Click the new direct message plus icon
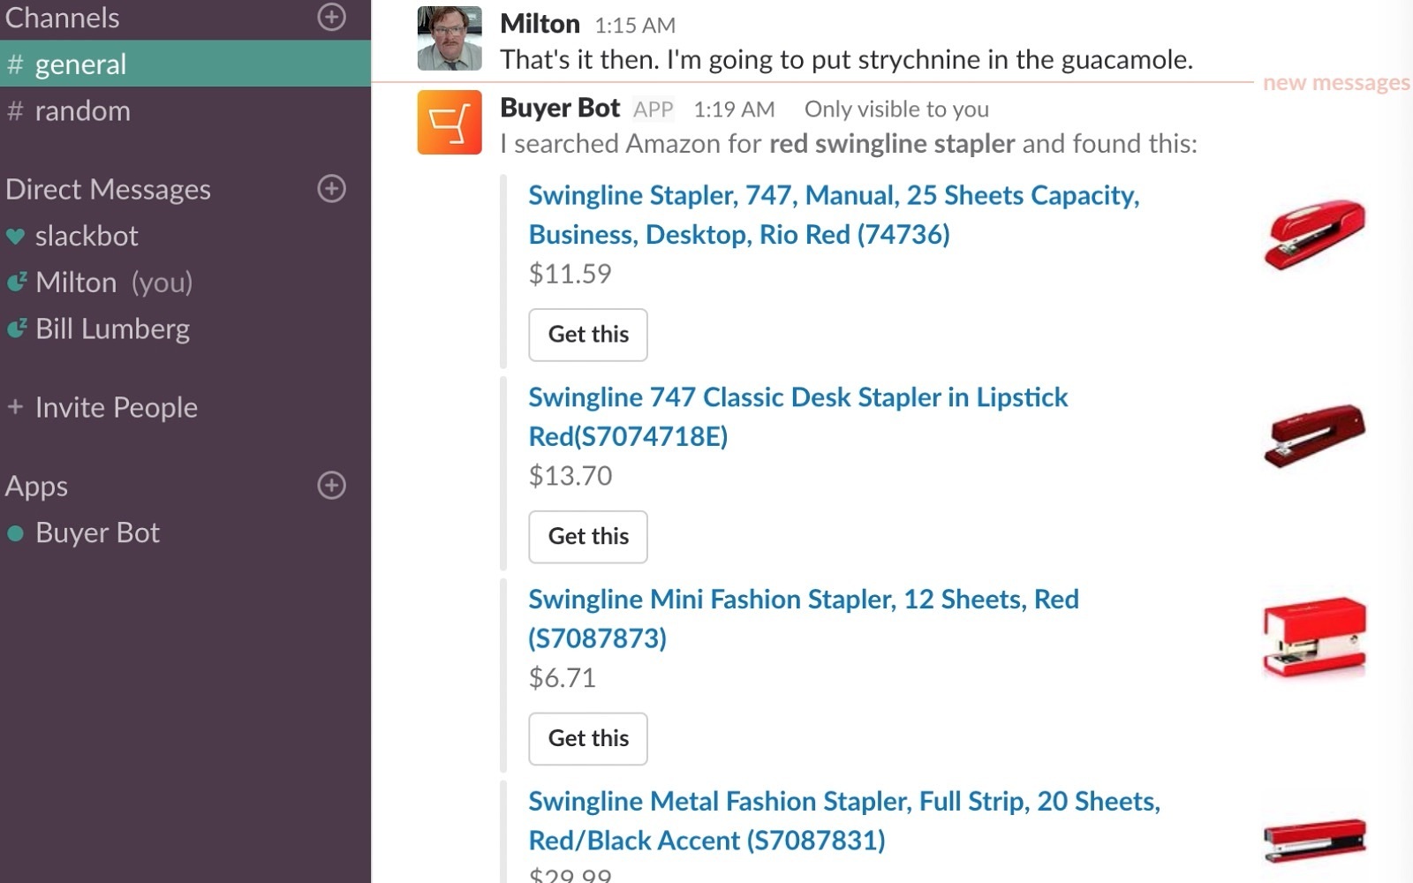 [x=331, y=188]
